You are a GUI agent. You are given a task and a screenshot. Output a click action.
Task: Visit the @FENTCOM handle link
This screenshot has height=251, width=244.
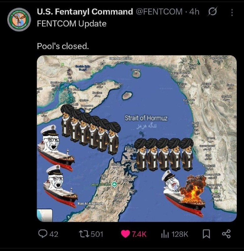[x=159, y=12]
